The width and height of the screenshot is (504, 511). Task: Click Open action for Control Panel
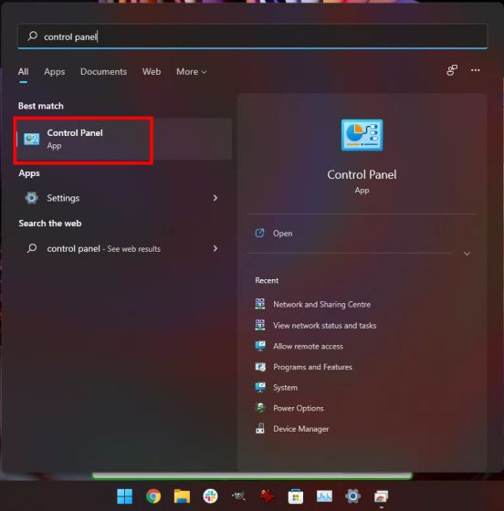point(283,234)
